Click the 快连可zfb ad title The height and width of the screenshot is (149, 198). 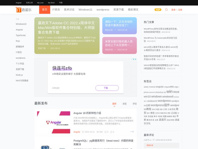point(62,68)
